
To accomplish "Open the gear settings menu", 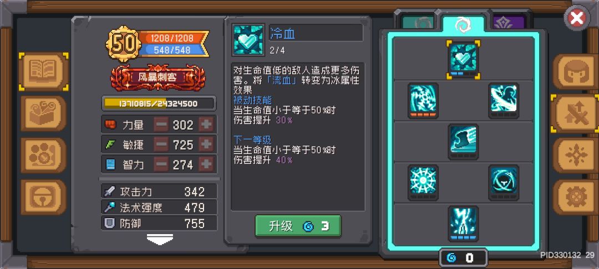I will pos(575,198).
